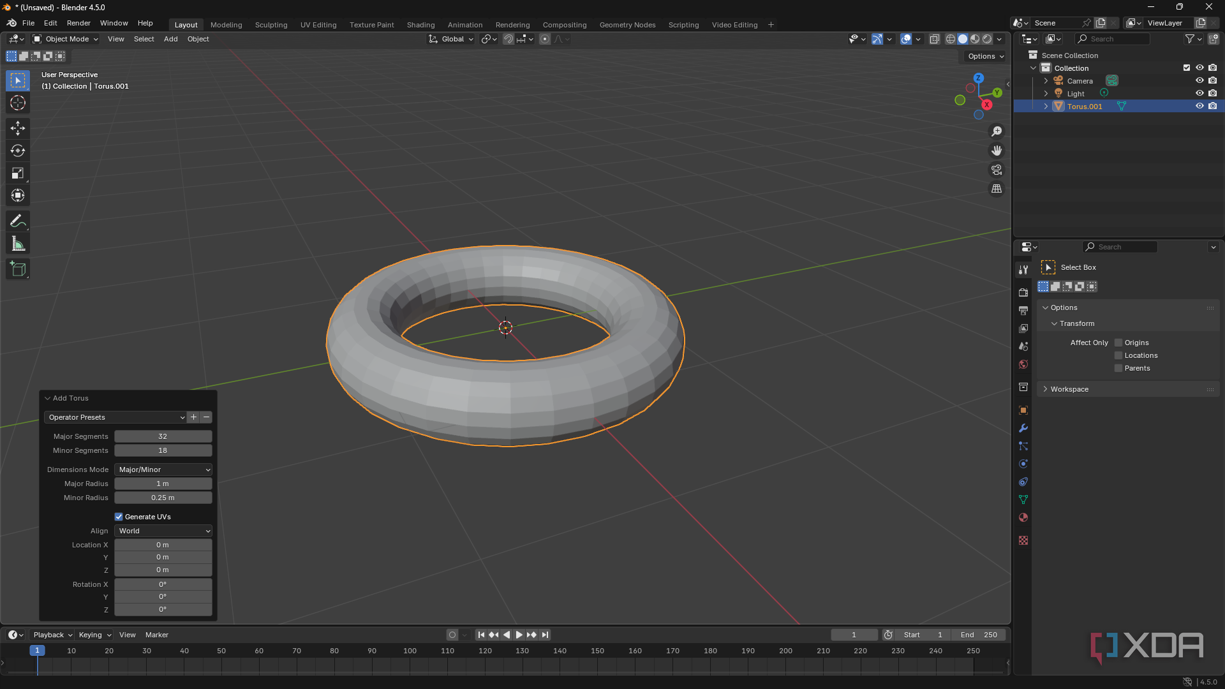Adjust the Major Segments value field
1225x689 pixels.
163,436
